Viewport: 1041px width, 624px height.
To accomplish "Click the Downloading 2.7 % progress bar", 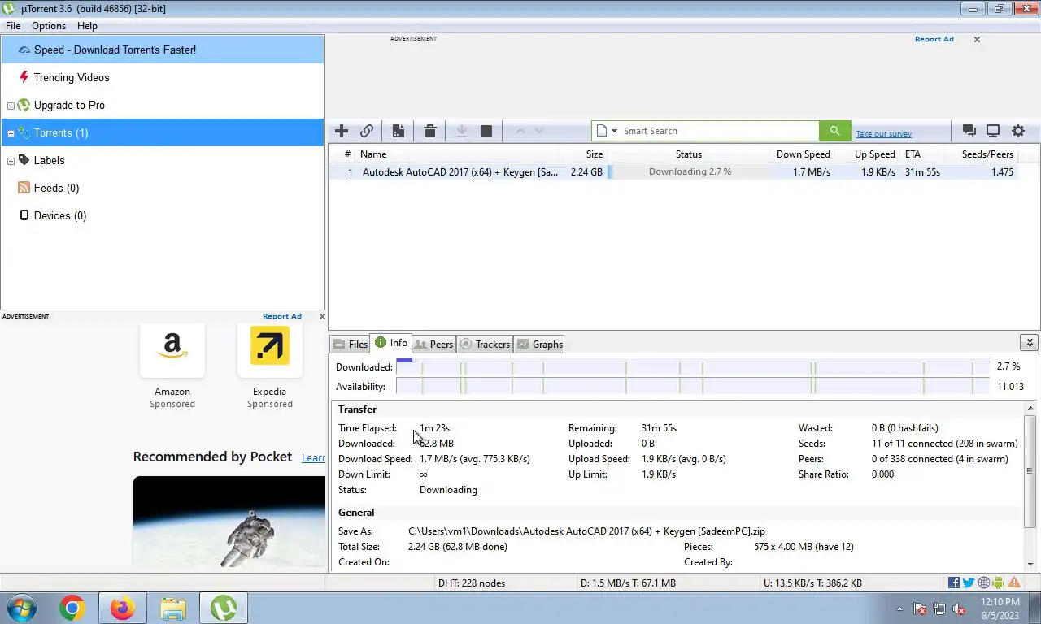I will click(690, 172).
